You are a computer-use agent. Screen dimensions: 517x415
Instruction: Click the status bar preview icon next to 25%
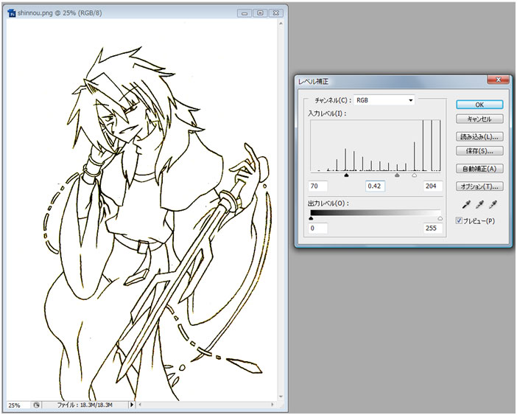pyautogui.click(x=36, y=405)
